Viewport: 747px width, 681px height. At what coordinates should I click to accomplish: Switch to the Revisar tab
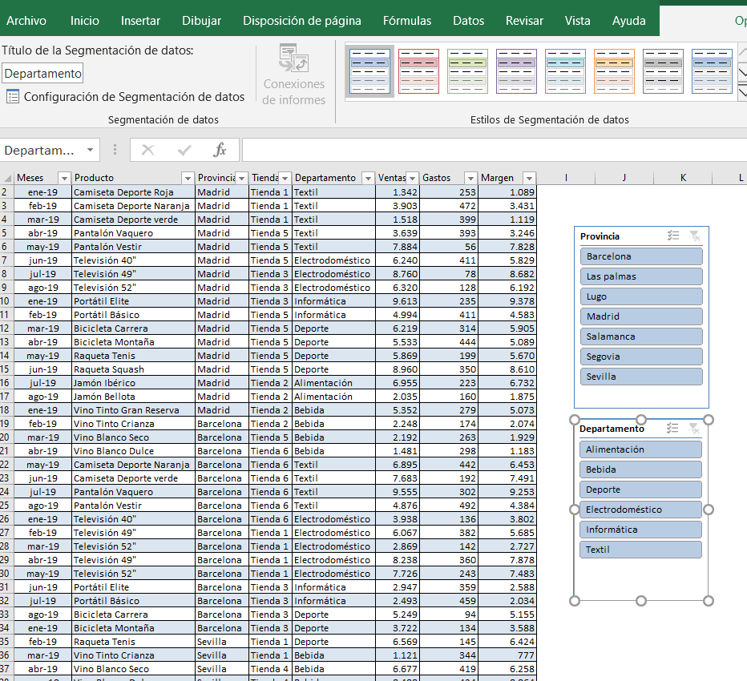[524, 21]
